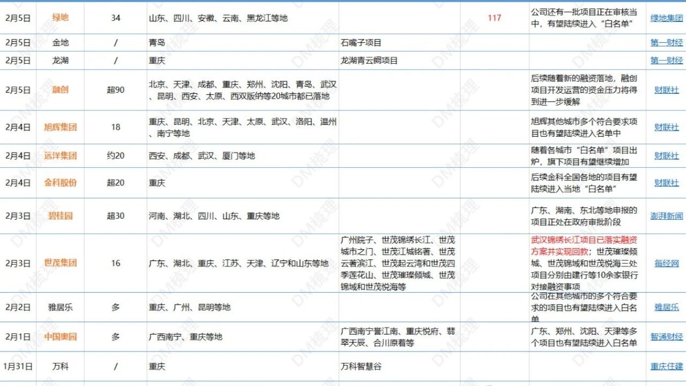Select the 重庆 region cell in 龙湖 row
The width and height of the screenshot is (686, 386).
click(243, 60)
